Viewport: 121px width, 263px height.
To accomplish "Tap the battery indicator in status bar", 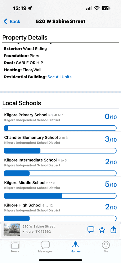I will click(x=106, y=8).
